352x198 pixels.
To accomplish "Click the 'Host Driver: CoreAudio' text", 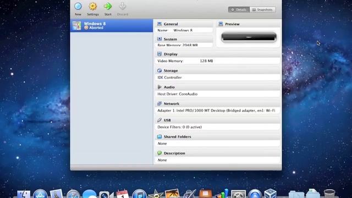I will coord(177,94).
